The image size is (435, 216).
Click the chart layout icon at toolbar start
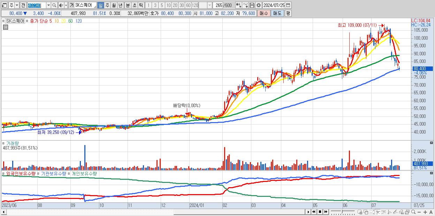pos(4,6)
